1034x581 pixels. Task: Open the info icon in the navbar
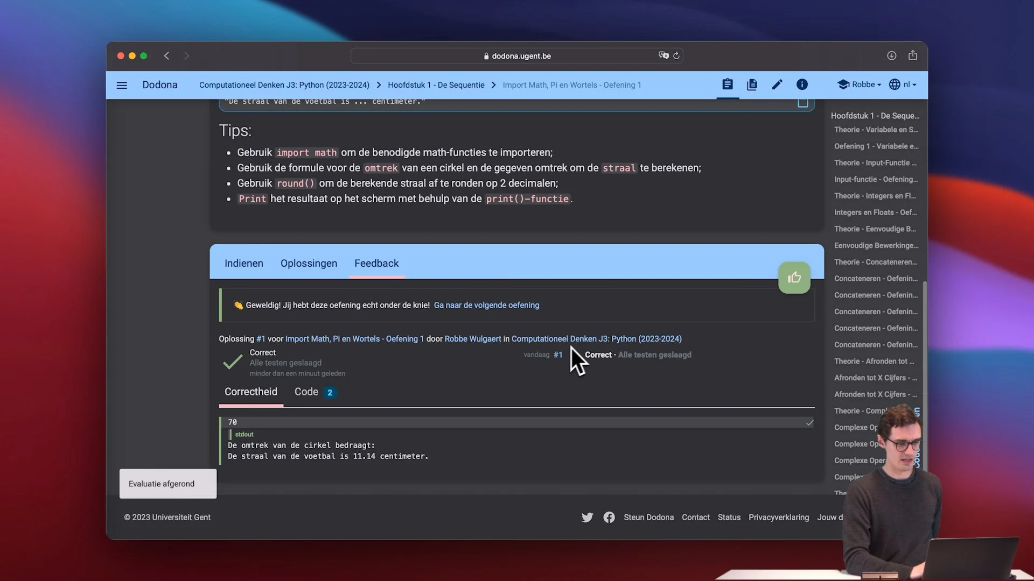(x=802, y=84)
